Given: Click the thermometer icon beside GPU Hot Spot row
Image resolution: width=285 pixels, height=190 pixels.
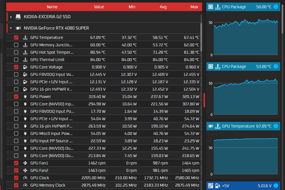Looking at the screenshot, I should (x=25, y=52).
